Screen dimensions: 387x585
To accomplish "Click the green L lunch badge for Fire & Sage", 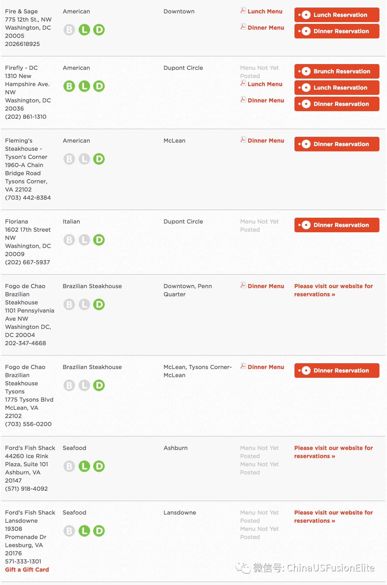I will pos(84,30).
